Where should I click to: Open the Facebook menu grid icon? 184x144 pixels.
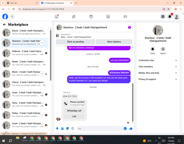(163, 16)
